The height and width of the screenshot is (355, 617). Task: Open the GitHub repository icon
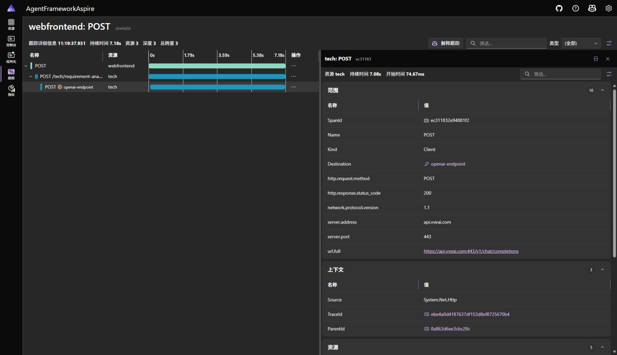click(559, 9)
